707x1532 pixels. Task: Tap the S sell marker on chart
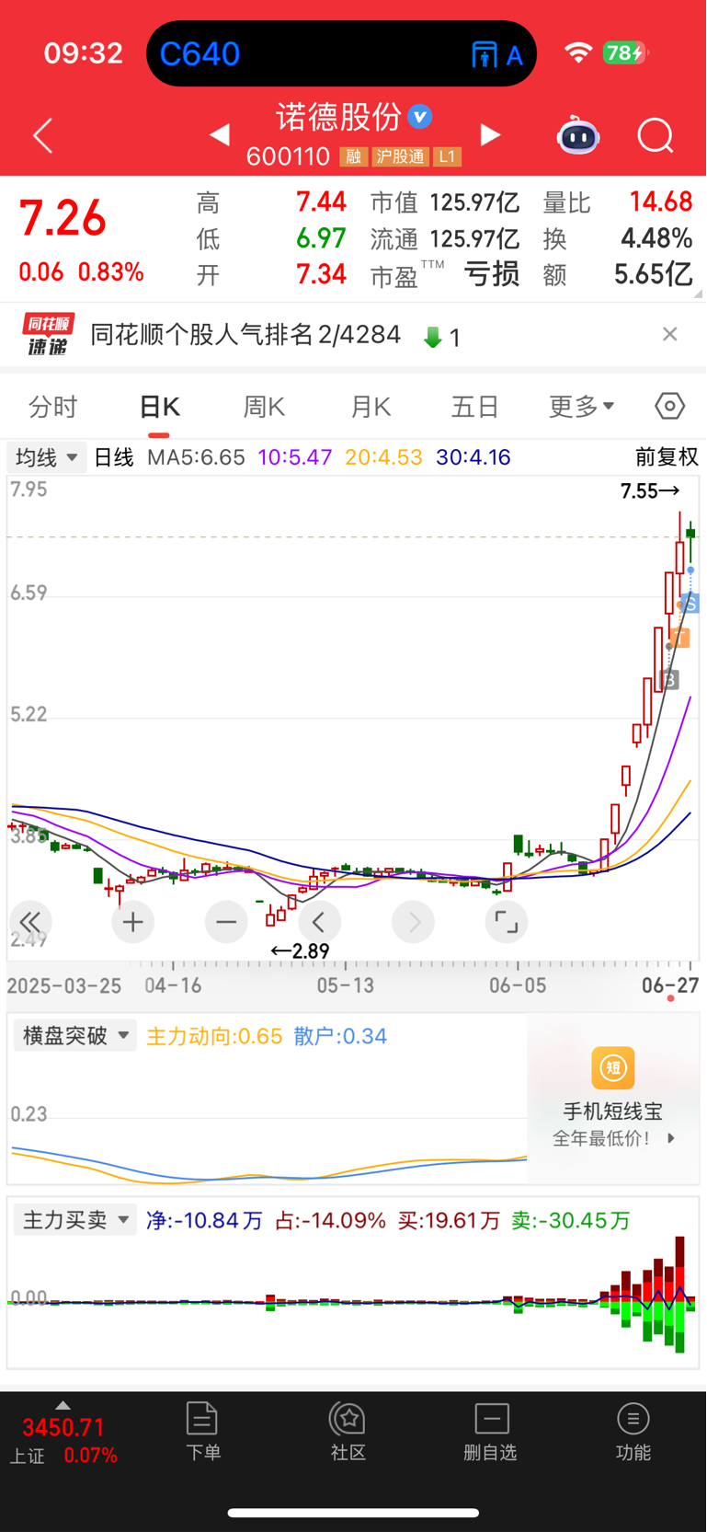pos(690,604)
